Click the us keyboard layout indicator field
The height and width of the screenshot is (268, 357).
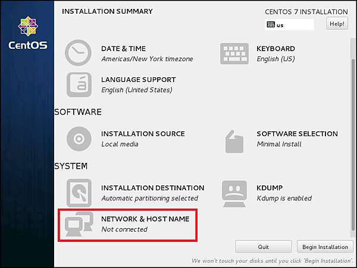pos(289,24)
